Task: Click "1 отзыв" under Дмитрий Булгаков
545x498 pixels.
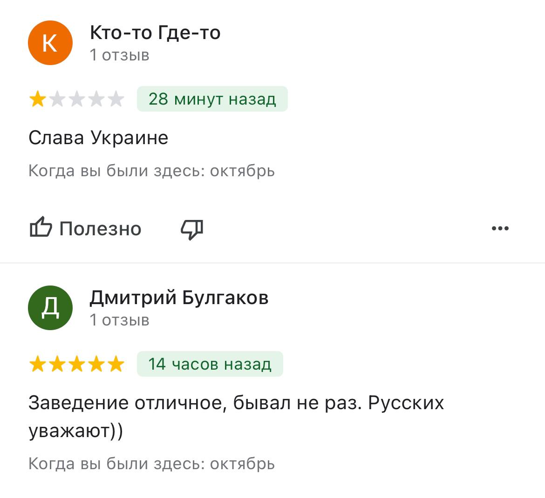Action: pyautogui.click(x=119, y=320)
